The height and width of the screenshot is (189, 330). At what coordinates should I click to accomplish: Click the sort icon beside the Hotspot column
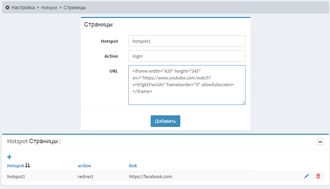click(x=28, y=166)
